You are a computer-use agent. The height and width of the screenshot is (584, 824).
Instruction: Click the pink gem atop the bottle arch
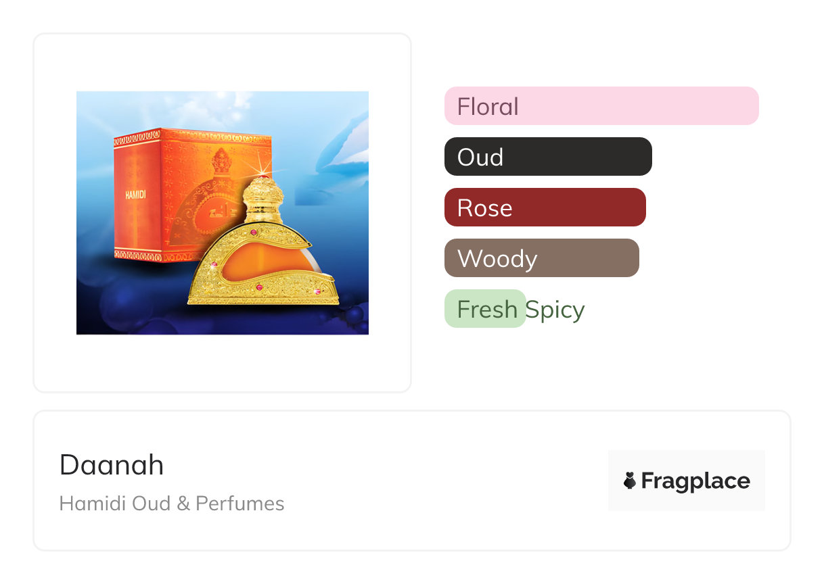[255, 233]
